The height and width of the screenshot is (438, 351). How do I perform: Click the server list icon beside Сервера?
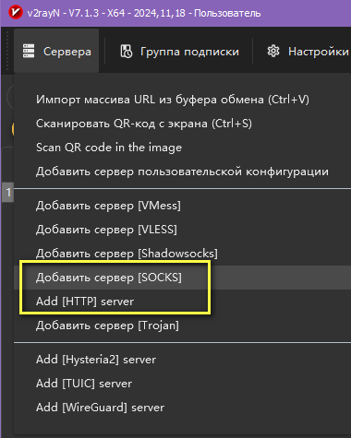(29, 51)
